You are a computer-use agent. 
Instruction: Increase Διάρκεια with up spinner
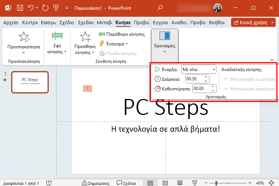pyautogui.click(x=206, y=77)
